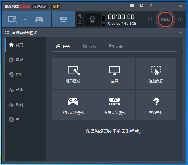Click the 00:00:00 recording timer
Image resolution: width=188 pixels, height=165 pixels.
(x=121, y=17)
